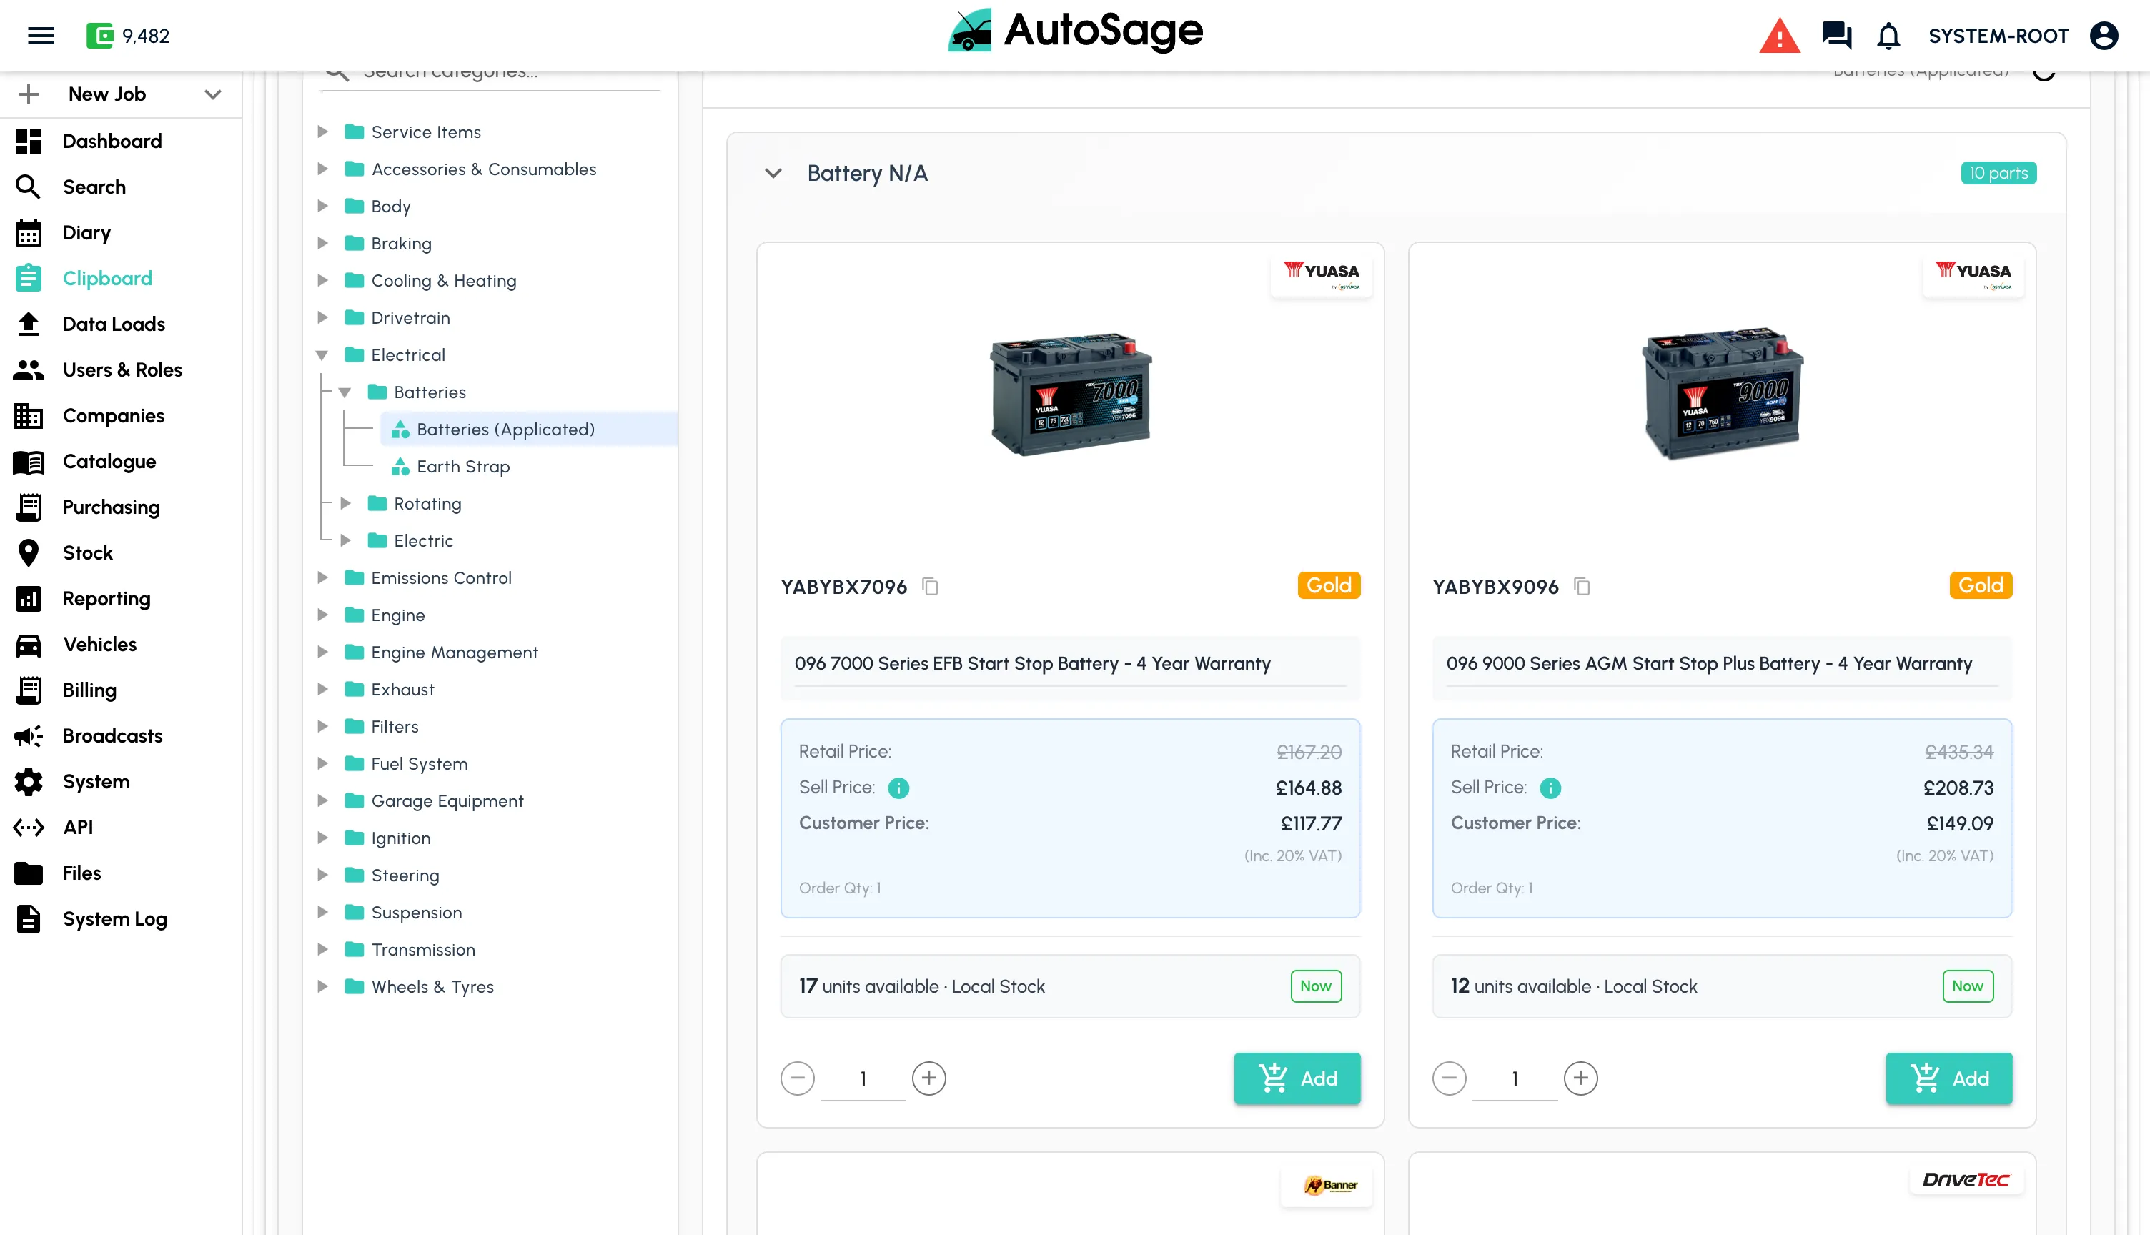This screenshot has width=2150, height=1235.
Task: Expand the Wheels & Tyres category
Action: (322, 986)
